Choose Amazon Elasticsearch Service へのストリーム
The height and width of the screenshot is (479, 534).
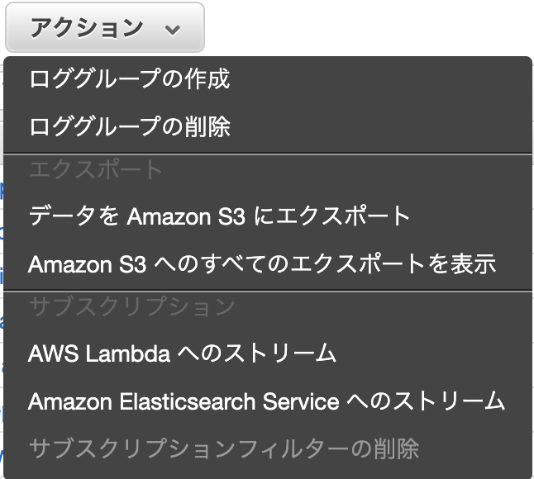pyautogui.click(x=266, y=401)
